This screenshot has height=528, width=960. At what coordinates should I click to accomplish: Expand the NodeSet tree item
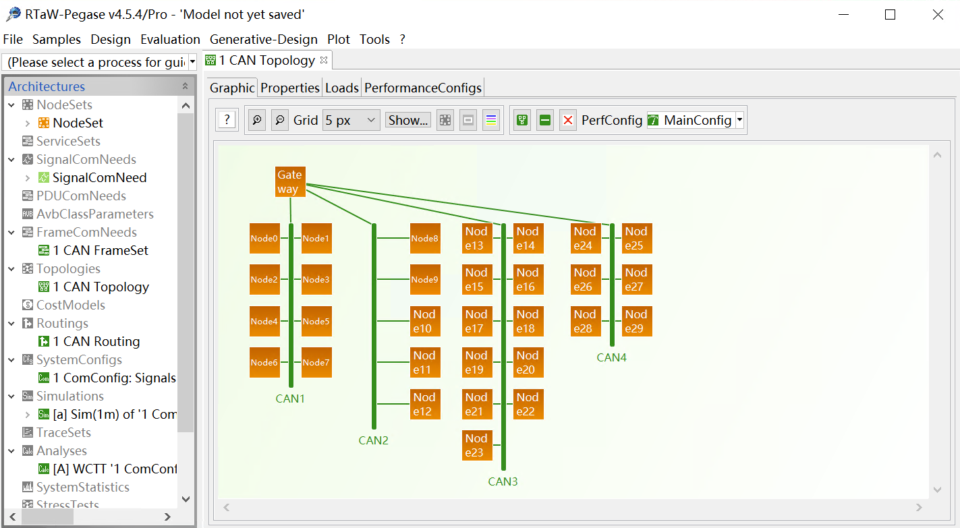pyautogui.click(x=28, y=123)
